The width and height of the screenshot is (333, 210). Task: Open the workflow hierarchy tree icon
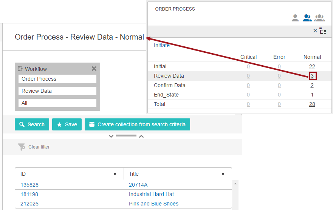323,31
